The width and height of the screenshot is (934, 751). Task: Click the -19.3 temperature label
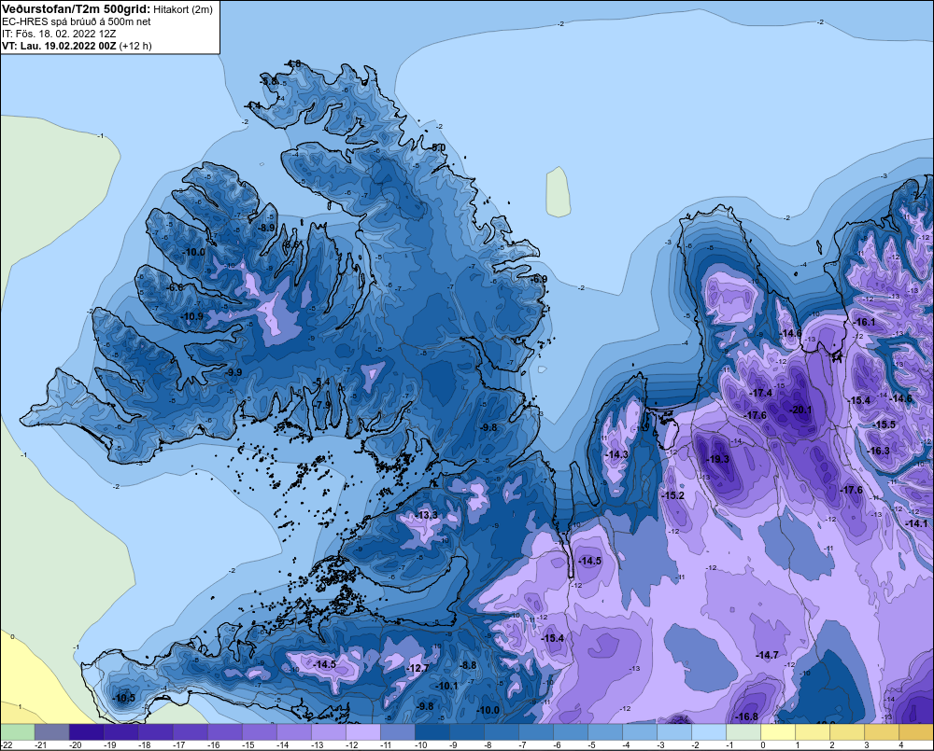tap(718, 459)
